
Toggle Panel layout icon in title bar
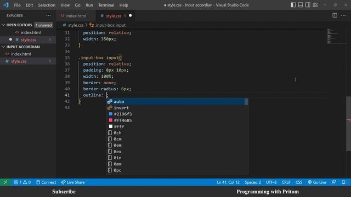(301, 5)
